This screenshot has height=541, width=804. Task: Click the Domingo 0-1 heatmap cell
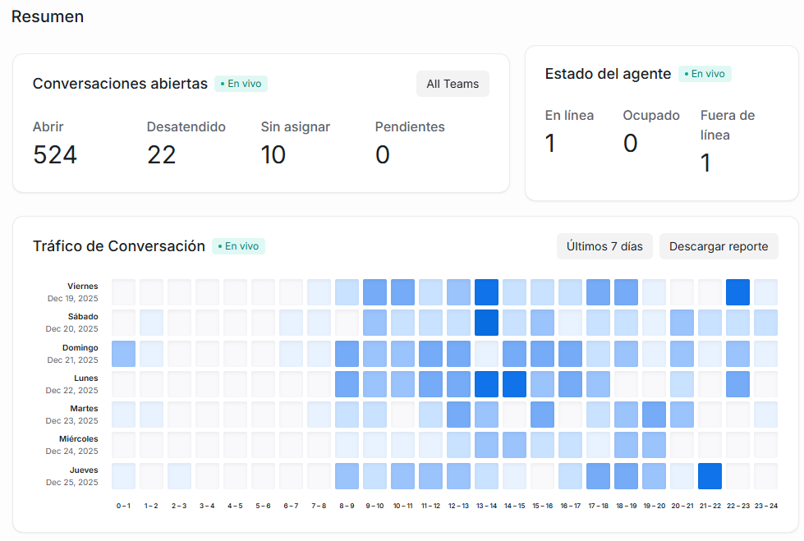123,354
